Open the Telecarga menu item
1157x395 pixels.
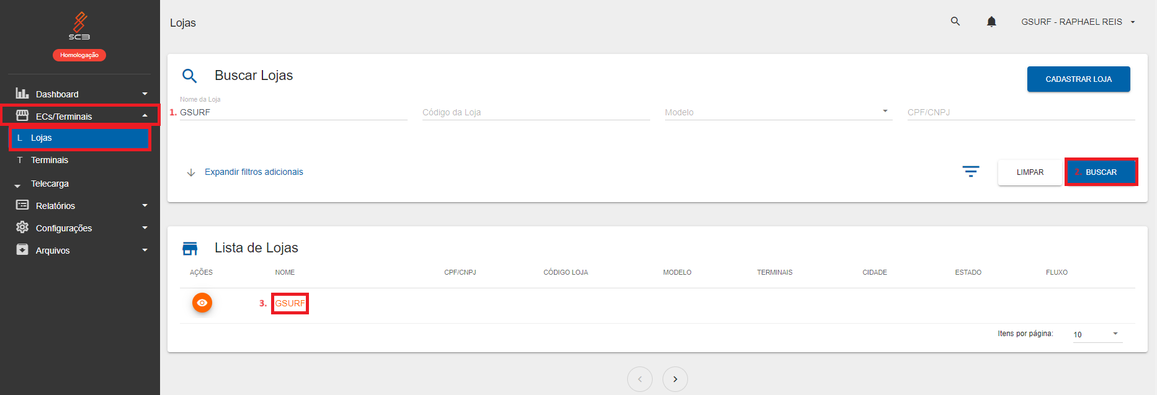pos(50,184)
